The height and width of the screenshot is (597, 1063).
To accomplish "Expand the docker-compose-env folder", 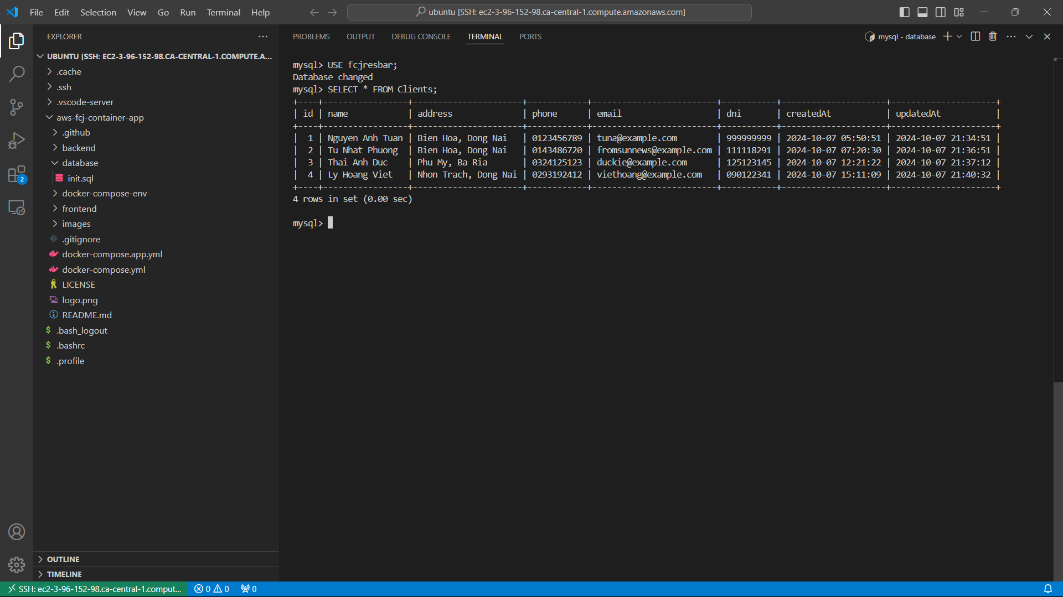I will (156, 194).
